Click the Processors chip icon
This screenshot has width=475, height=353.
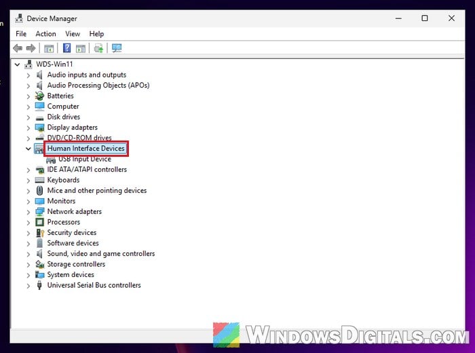tap(39, 222)
